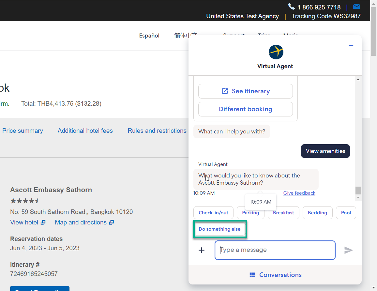Select the Parking quick reply
This screenshot has height=291, width=377.
click(x=250, y=213)
